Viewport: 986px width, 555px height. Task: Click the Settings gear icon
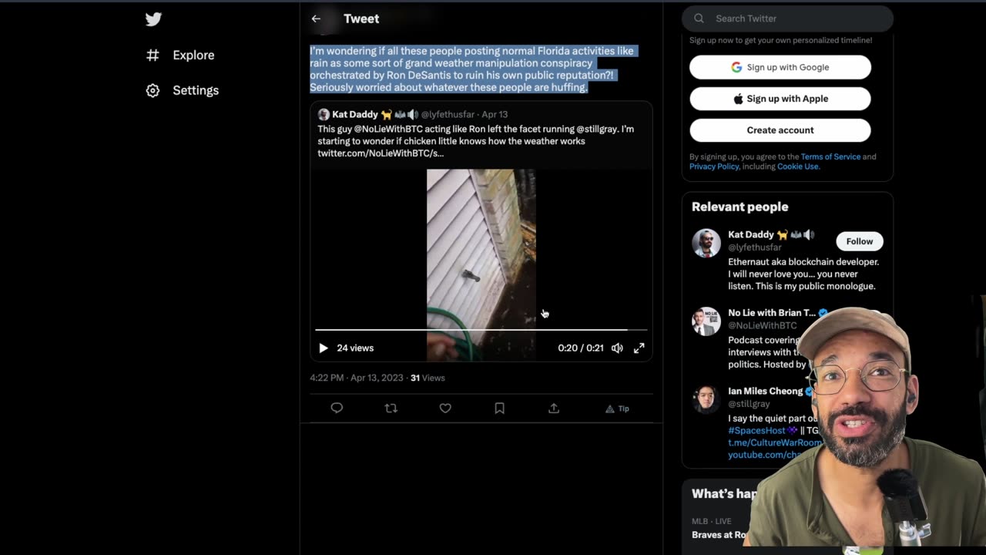pos(153,90)
